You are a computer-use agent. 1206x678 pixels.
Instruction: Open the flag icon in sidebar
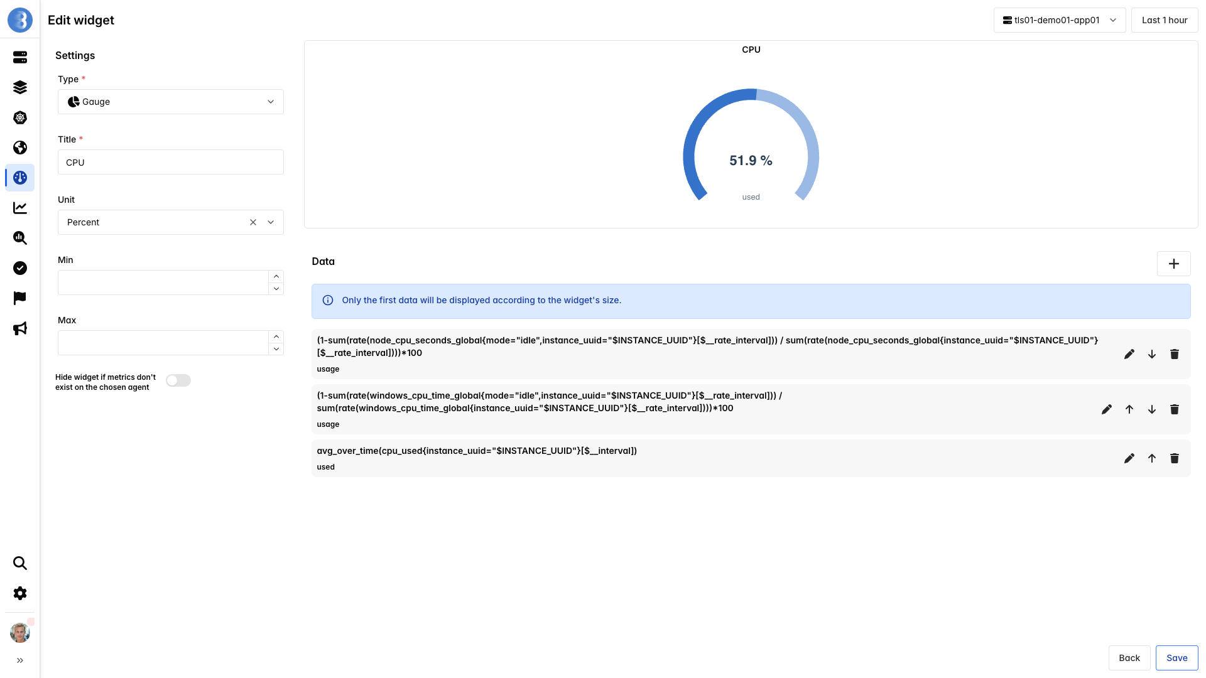[x=20, y=298]
